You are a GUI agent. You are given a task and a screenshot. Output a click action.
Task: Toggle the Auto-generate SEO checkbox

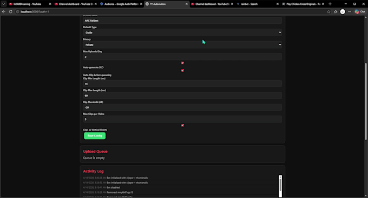click(182, 63)
